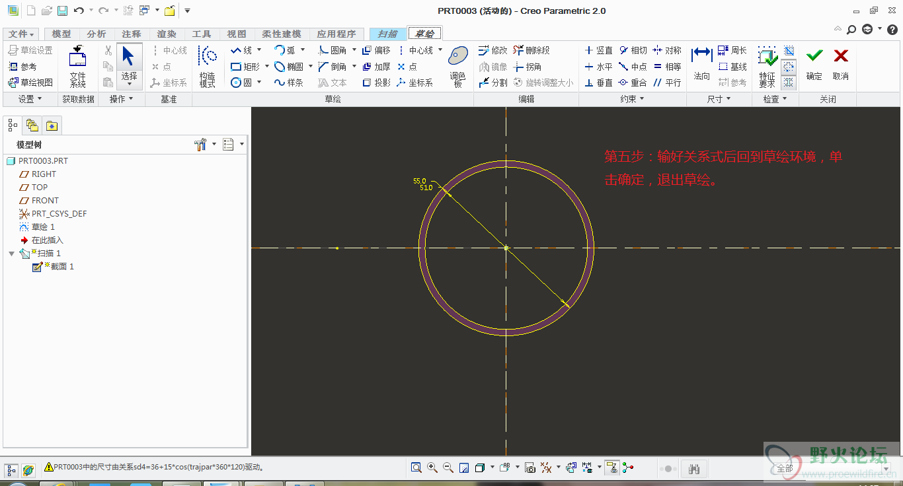Select the 矩形 rectangle tool
This screenshot has height=486, width=903.
point(245,67)
